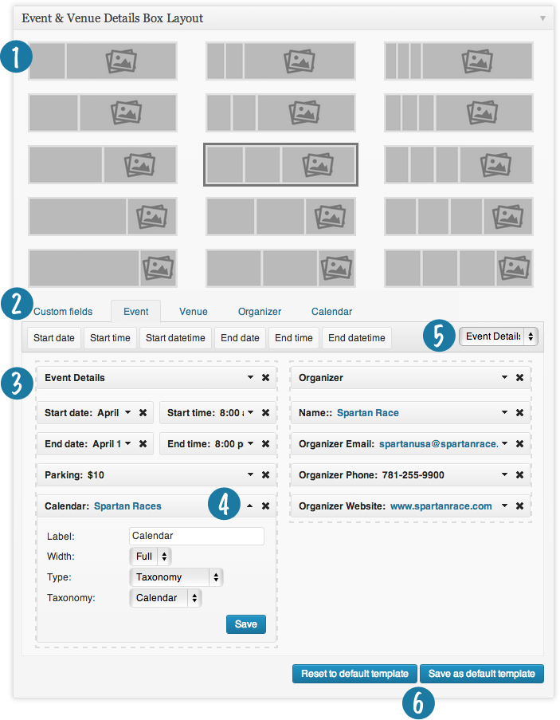
Task: Select the highlighted three-column layout thumbnail
Action: pos(280,164)
